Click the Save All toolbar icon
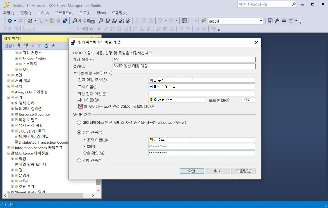 click(x=65, y=21)
